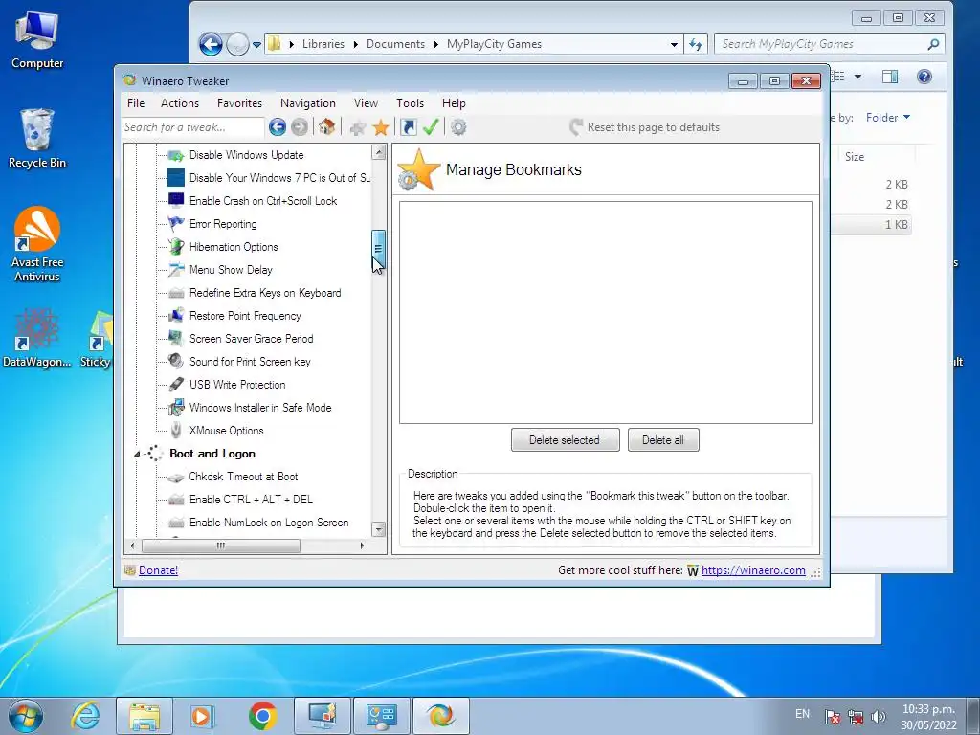
Task: Open the Help menu
Action: pos(454,103)
